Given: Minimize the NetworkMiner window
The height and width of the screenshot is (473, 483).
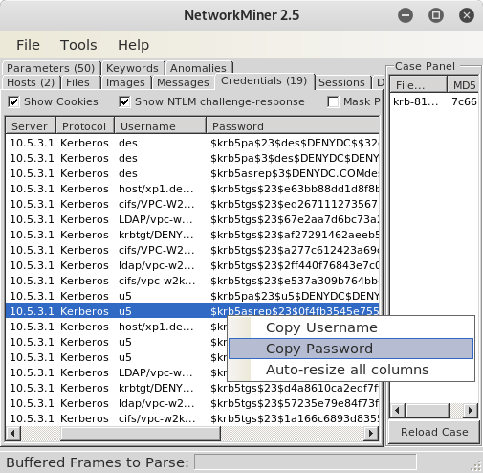Looking at the screenshot, I should [x=406, y=15].
